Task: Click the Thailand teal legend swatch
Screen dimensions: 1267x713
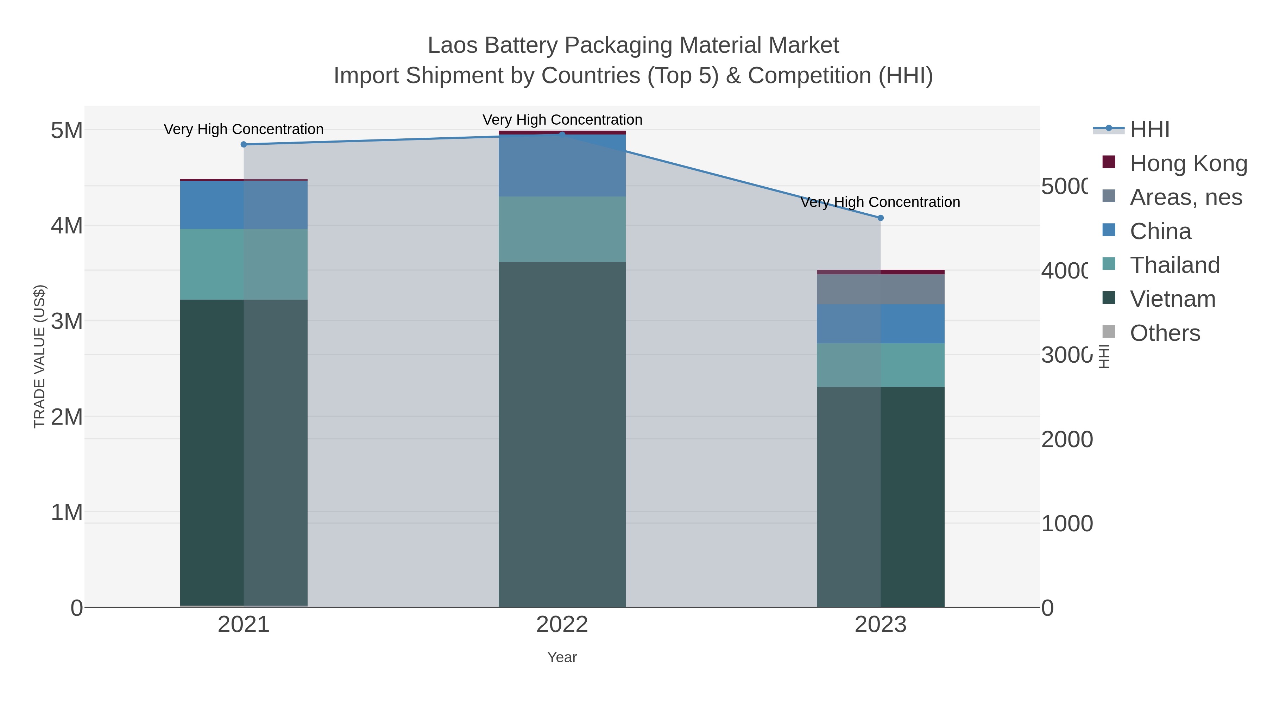Action: pyautogui.click(x=1109, y=264)
